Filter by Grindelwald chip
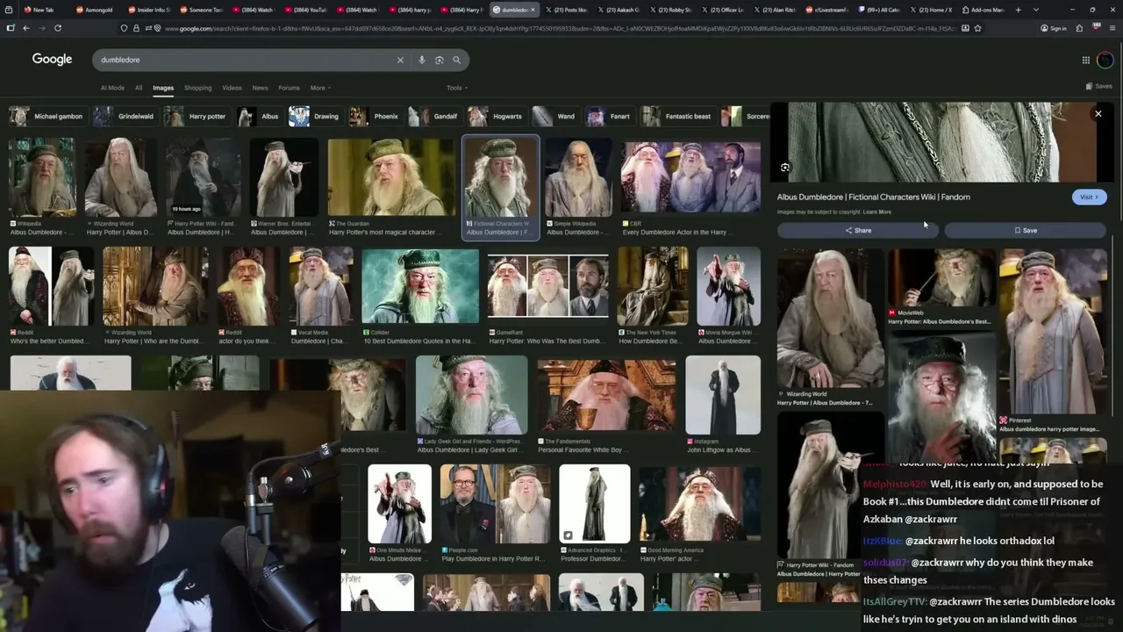 (126, 116)
